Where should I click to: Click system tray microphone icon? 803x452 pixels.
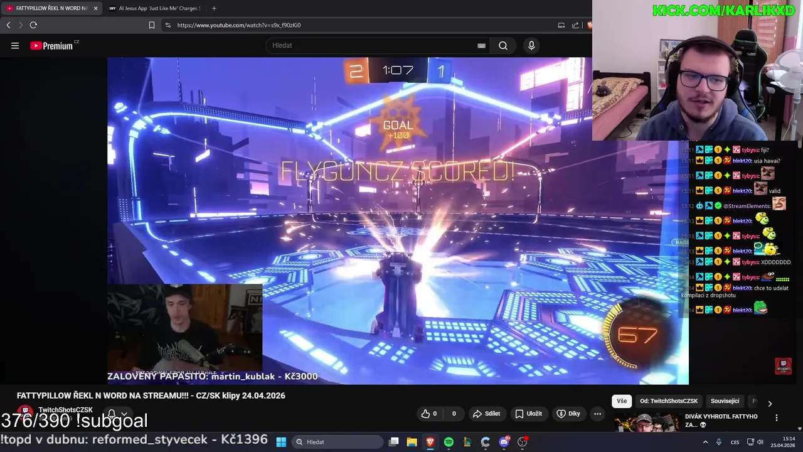click(x=719, y=442)
